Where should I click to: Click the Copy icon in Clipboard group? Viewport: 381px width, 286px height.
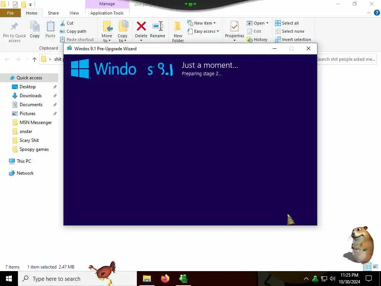point(35,26)
